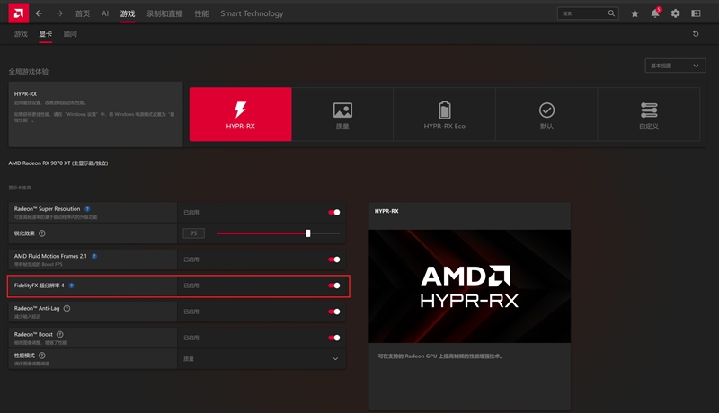Click the help icon beside 性能模式
The image size is (719, 413).
pos(42,356)
